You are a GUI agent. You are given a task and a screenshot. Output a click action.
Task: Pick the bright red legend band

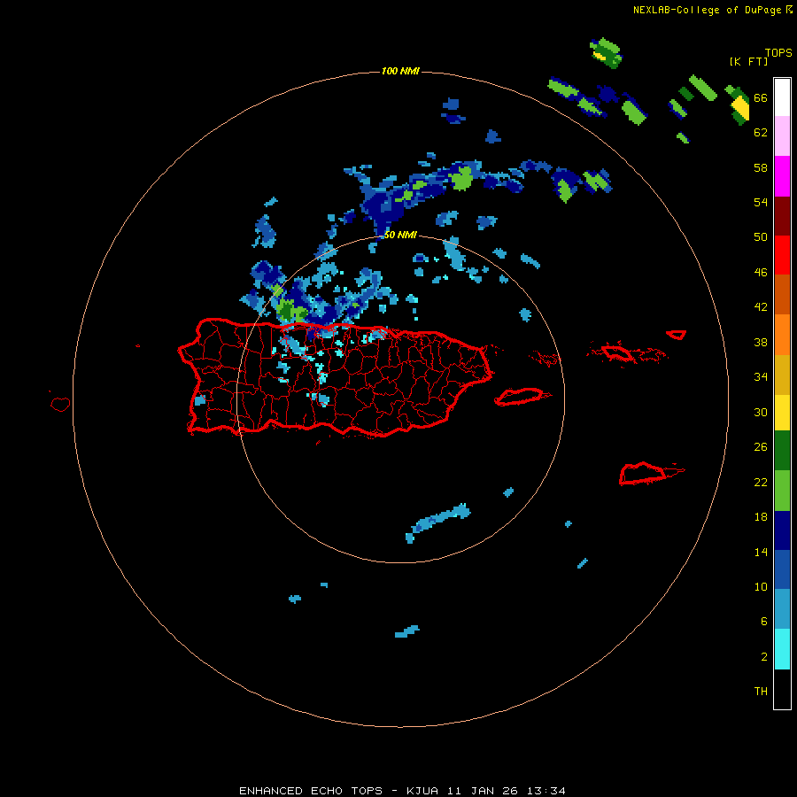pos(782,255)
